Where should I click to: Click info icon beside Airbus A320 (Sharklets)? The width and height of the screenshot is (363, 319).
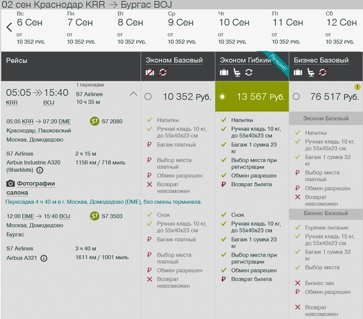[40, 170]
